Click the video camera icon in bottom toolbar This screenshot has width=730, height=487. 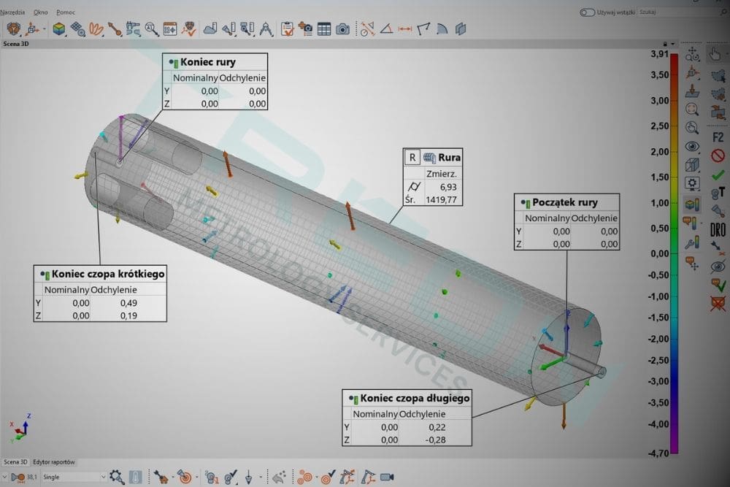[387, 477]
